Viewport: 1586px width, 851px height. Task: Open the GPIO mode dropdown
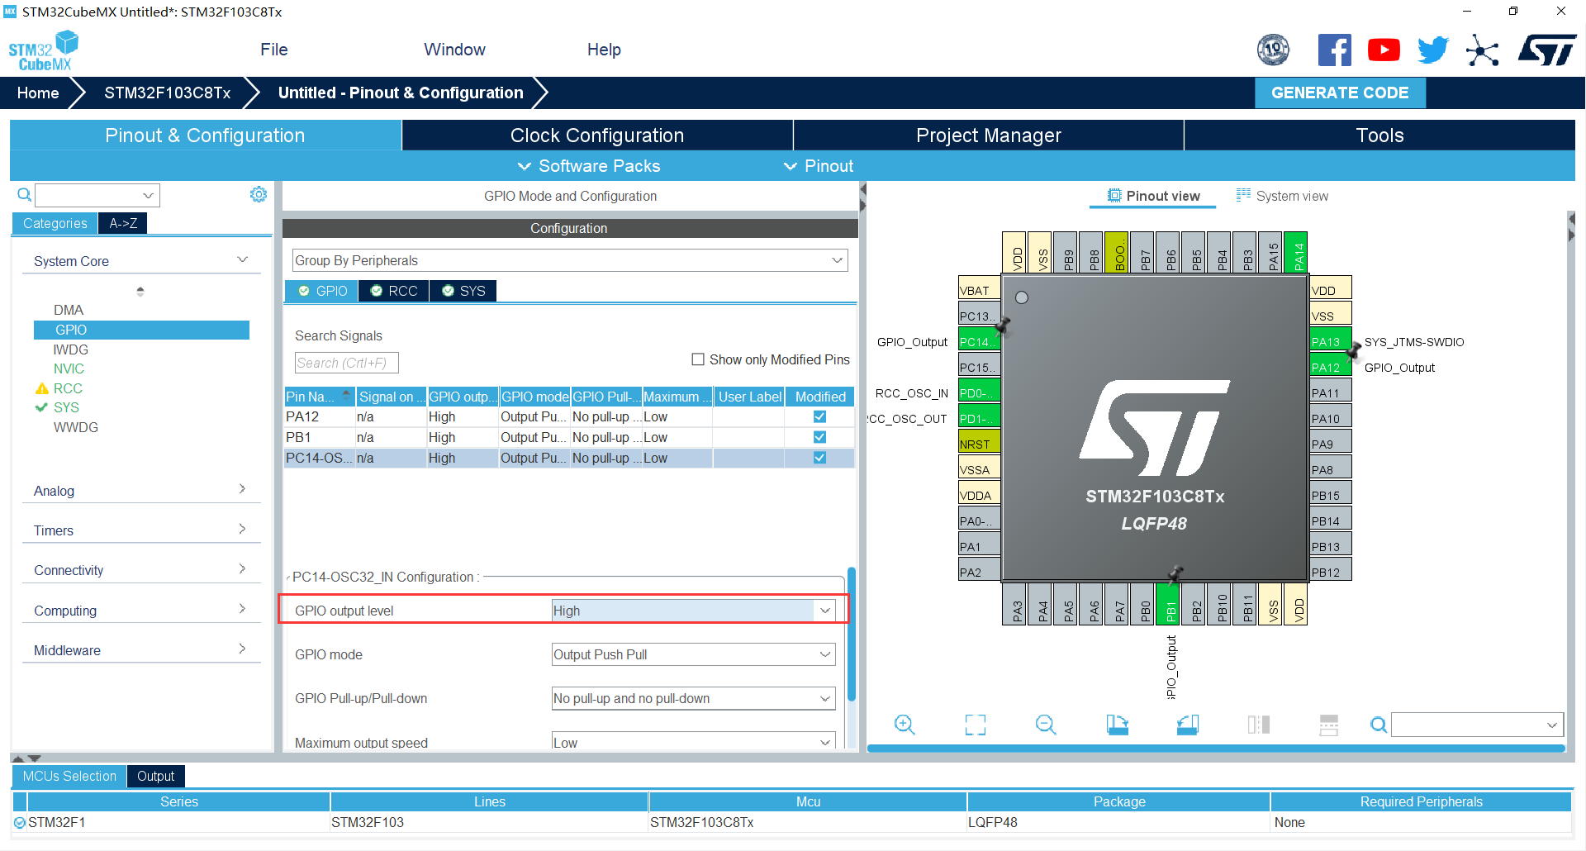tap(693, 654)
